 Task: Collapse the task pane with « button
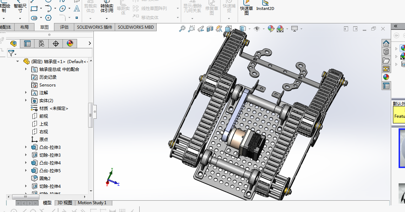pyautogui.click(x=395, y=26)
